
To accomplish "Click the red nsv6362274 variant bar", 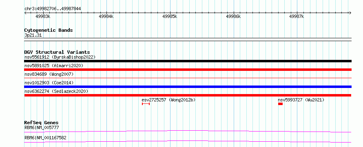I will pos(188,95).
